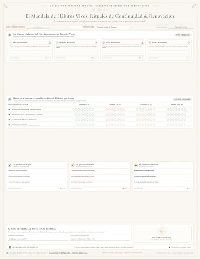Mark the last Semana 3 circle for habit 3 Silencio
Image resolution: width=200 pixels, height=259 pixels.
point(154,120)
